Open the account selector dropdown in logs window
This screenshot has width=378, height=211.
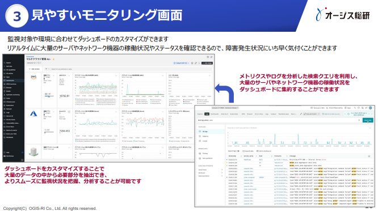pos(225,108)
